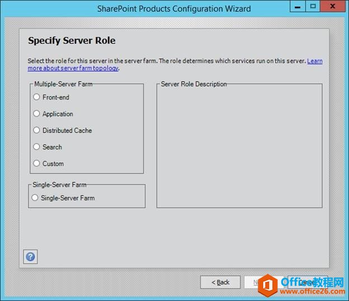The width and height of the screenshot is (349, 301).
Task: Pick the Distributed Cache role
Action: point(36,130)
